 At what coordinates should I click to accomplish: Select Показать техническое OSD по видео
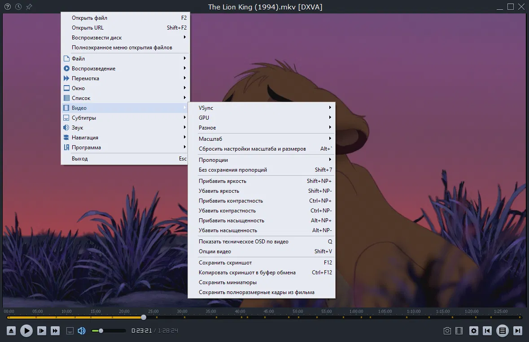(x=262, y=241)
